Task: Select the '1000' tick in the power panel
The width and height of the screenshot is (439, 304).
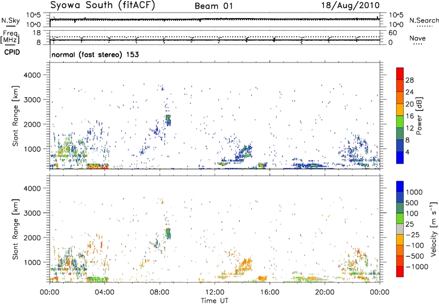Action: click(x=32, y=149)
